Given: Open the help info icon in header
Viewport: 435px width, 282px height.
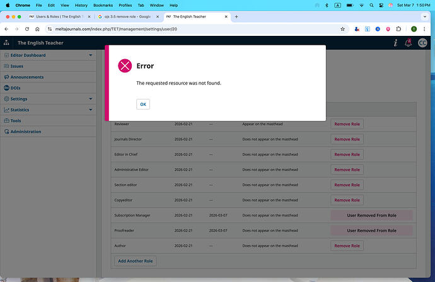Looking at the screenshot, I should pos(395,43).
